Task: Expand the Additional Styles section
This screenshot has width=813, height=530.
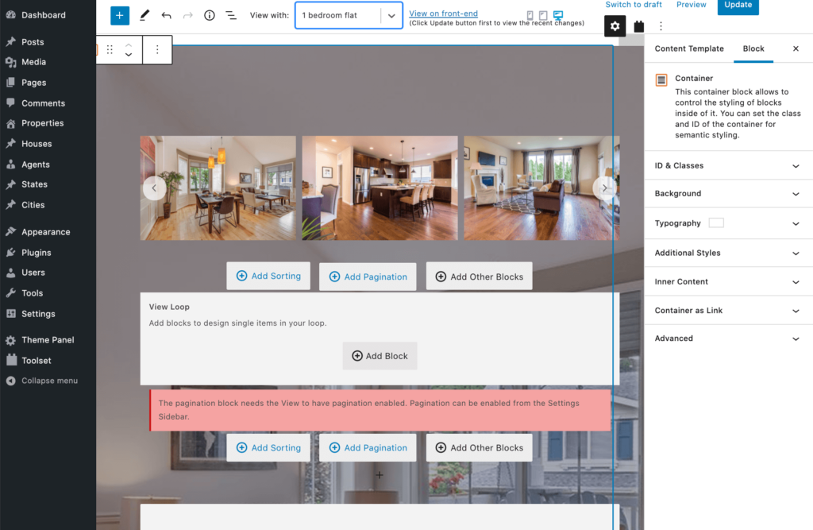Action: pos(729,253)
